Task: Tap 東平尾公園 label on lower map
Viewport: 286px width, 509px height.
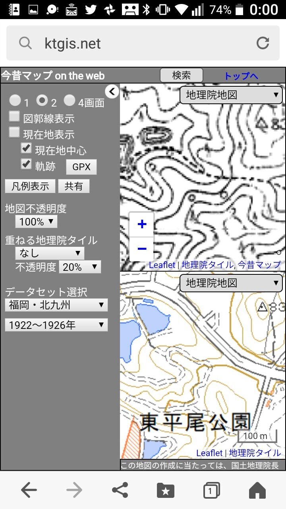Action: [196, 423]
